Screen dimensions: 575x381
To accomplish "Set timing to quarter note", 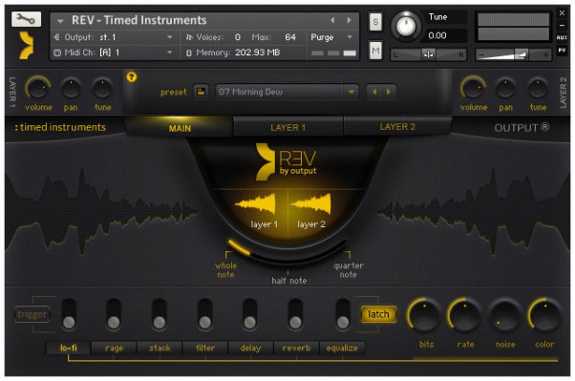I will coord(349,270).
